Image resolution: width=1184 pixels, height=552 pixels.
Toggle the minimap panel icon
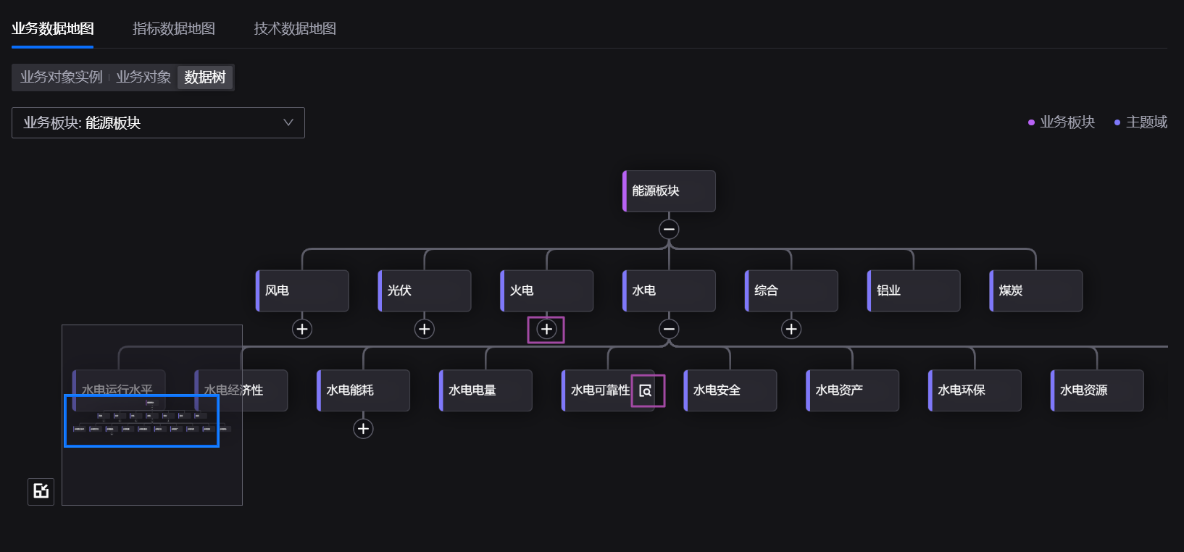41,491
